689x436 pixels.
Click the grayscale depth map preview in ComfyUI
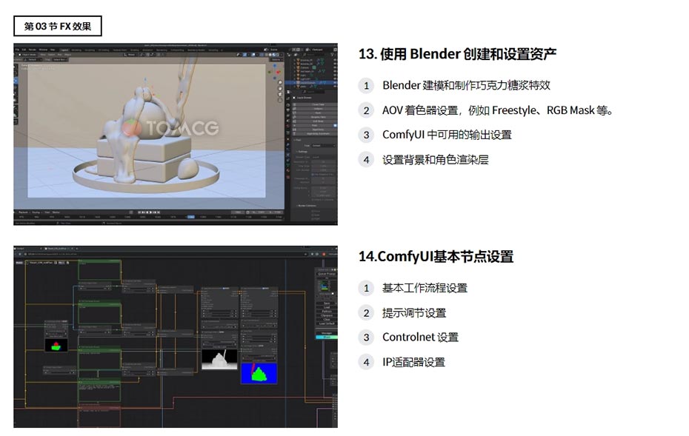coord(219,359)
